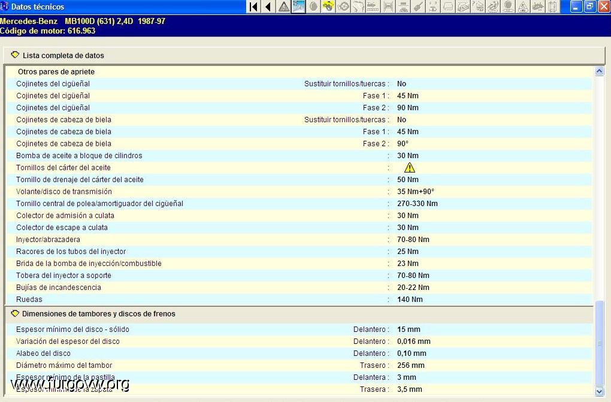611x402 pixels.
Task: Select the Inyector/abrazadera row label
Action: click(x=48, y=240)
